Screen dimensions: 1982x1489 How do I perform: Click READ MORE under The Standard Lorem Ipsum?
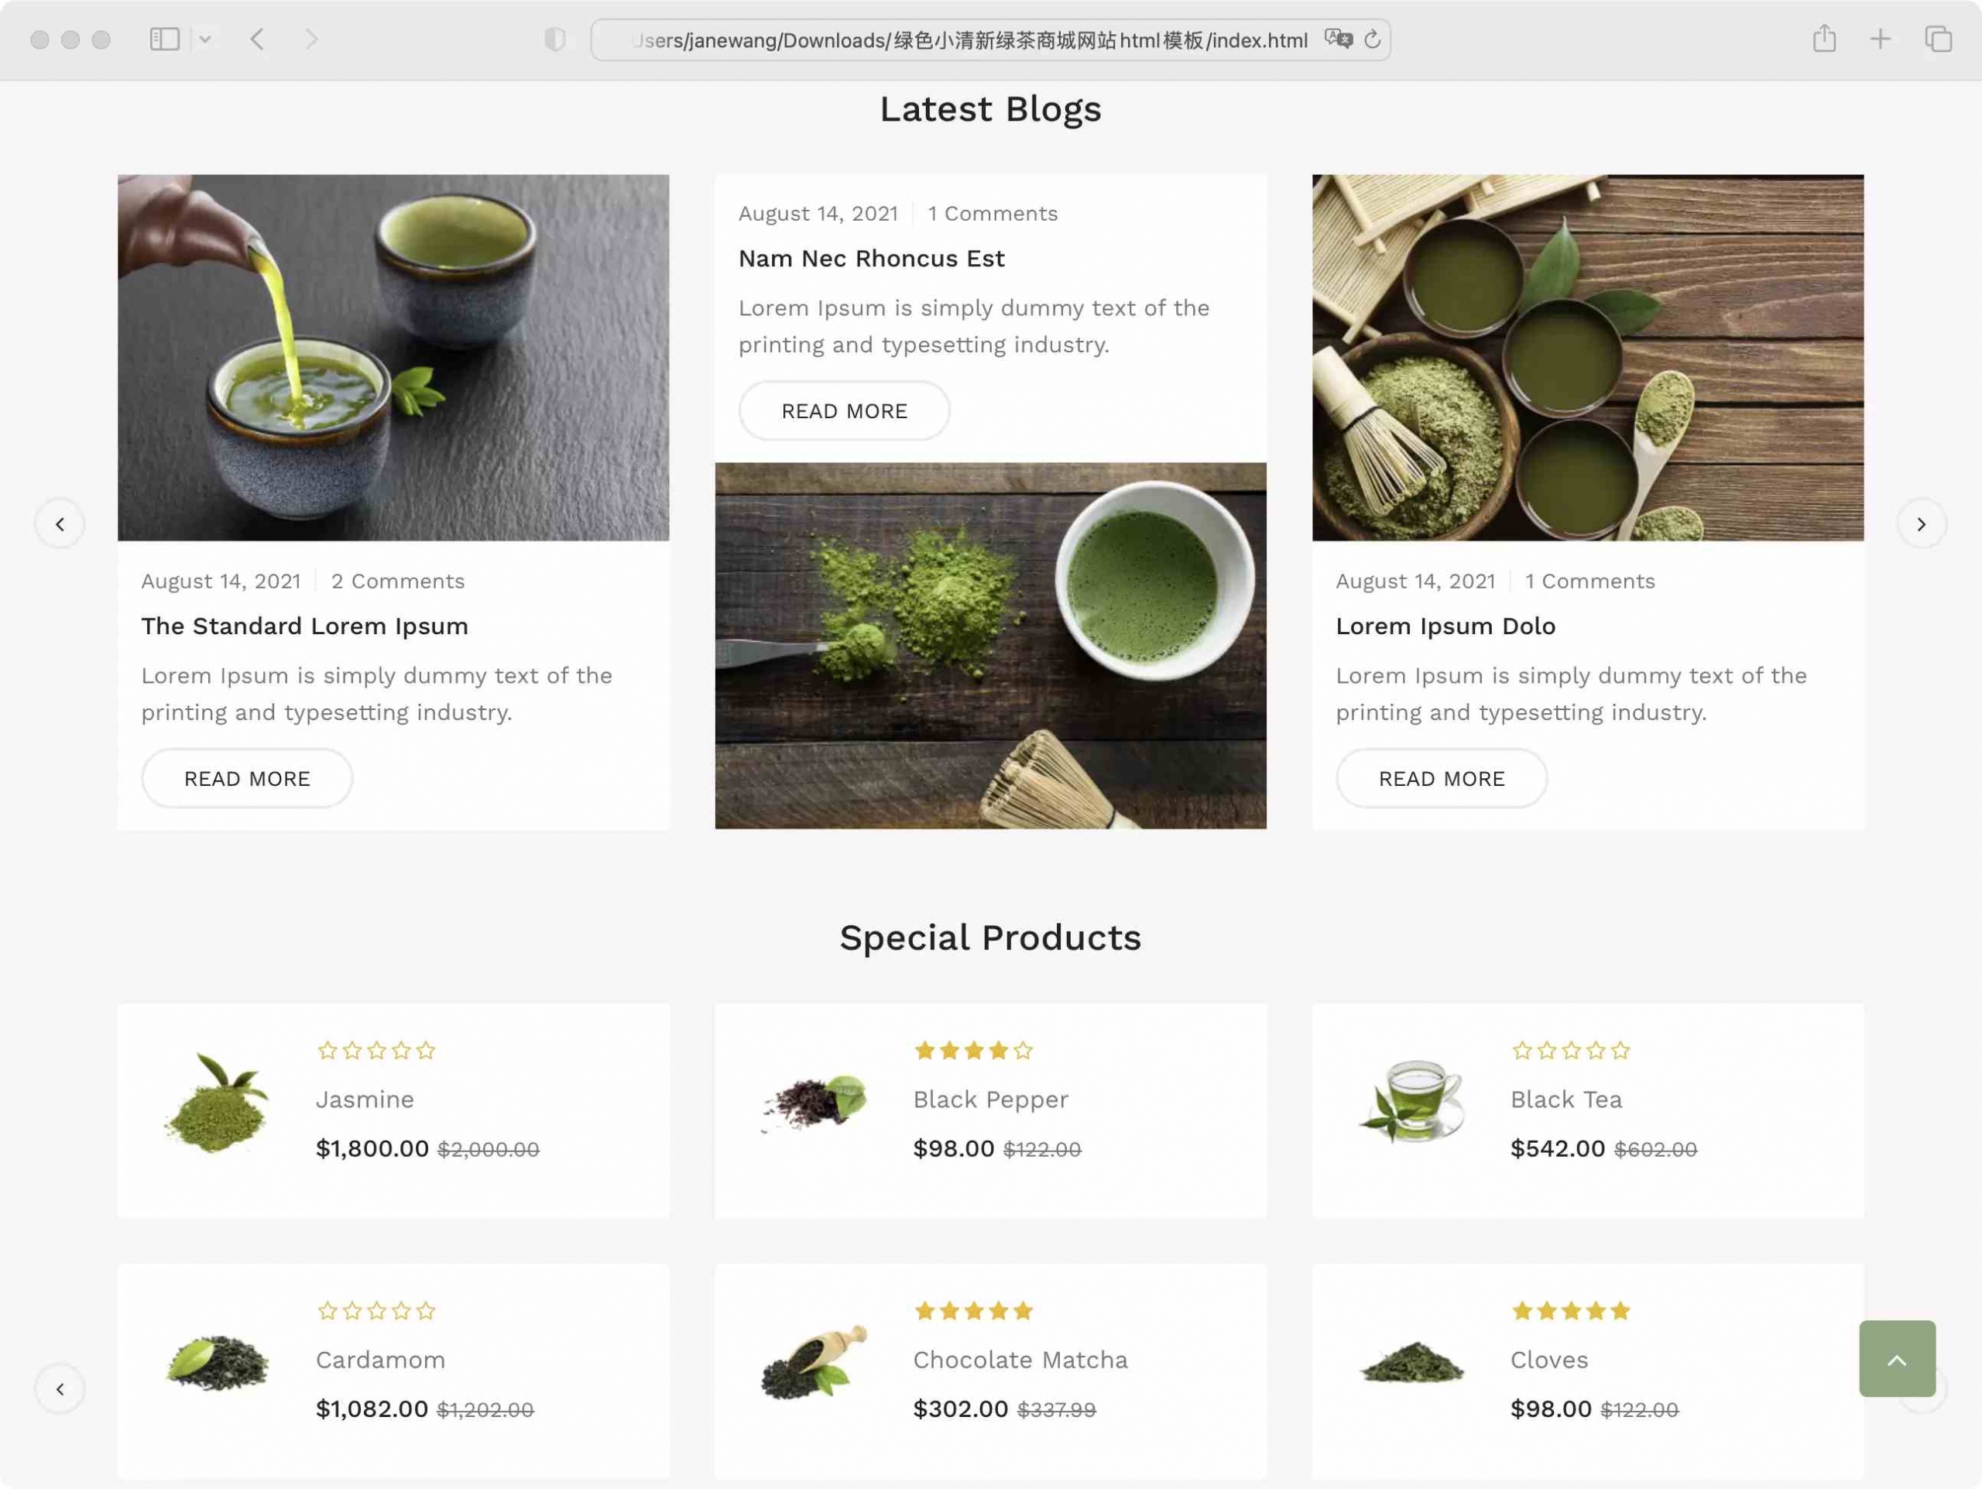[x=247, y=778]
